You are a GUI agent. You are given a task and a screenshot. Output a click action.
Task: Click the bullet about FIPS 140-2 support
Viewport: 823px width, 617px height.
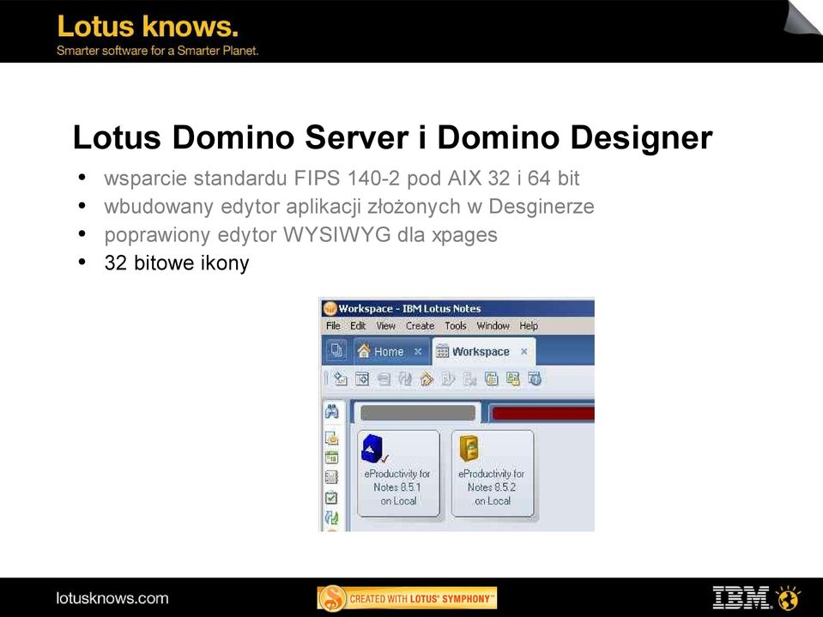[x=342, y=178]
